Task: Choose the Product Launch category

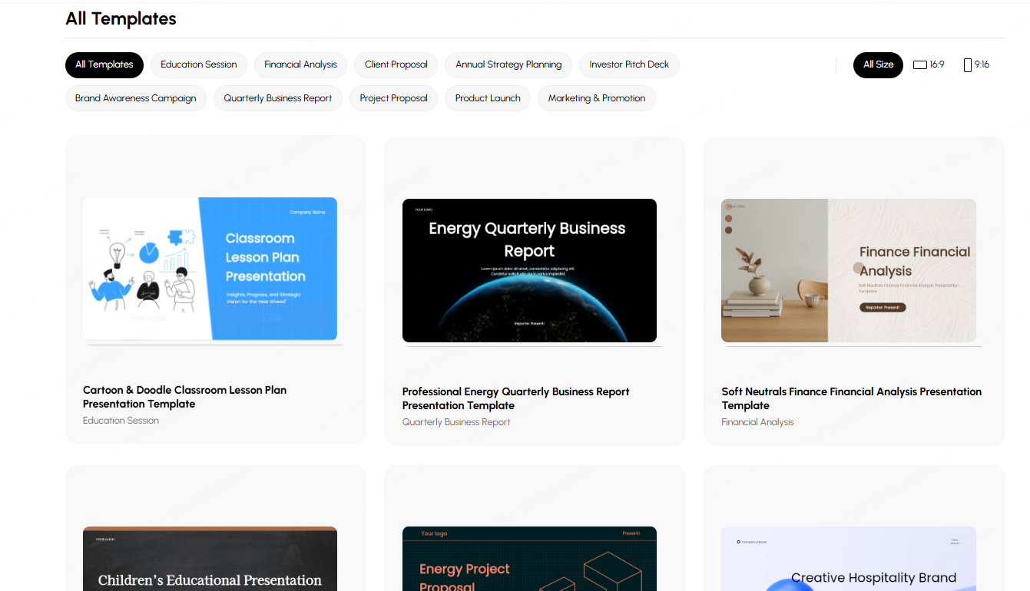Action: [487, 98]
